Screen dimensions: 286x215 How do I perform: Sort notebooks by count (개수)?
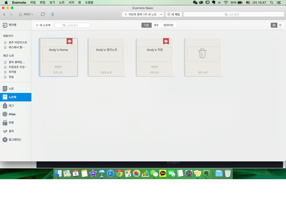pyautogui.click(x=156, y=25)
